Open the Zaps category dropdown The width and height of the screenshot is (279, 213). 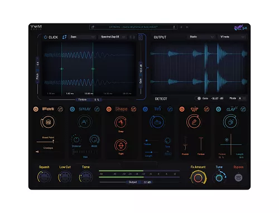(x=83, y=37)
